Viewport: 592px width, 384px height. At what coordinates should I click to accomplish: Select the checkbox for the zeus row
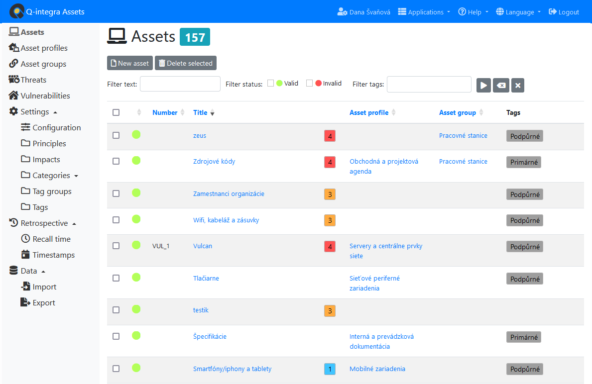(116, 135)
